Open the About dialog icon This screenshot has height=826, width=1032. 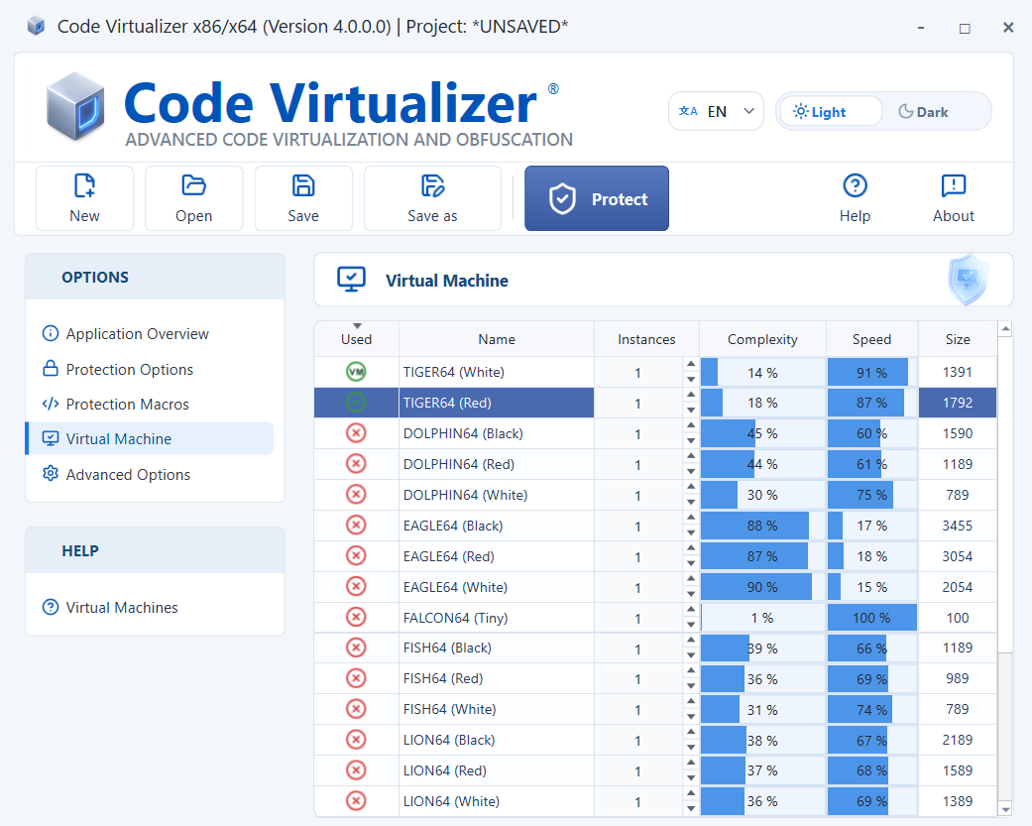[x=953, y=198]
